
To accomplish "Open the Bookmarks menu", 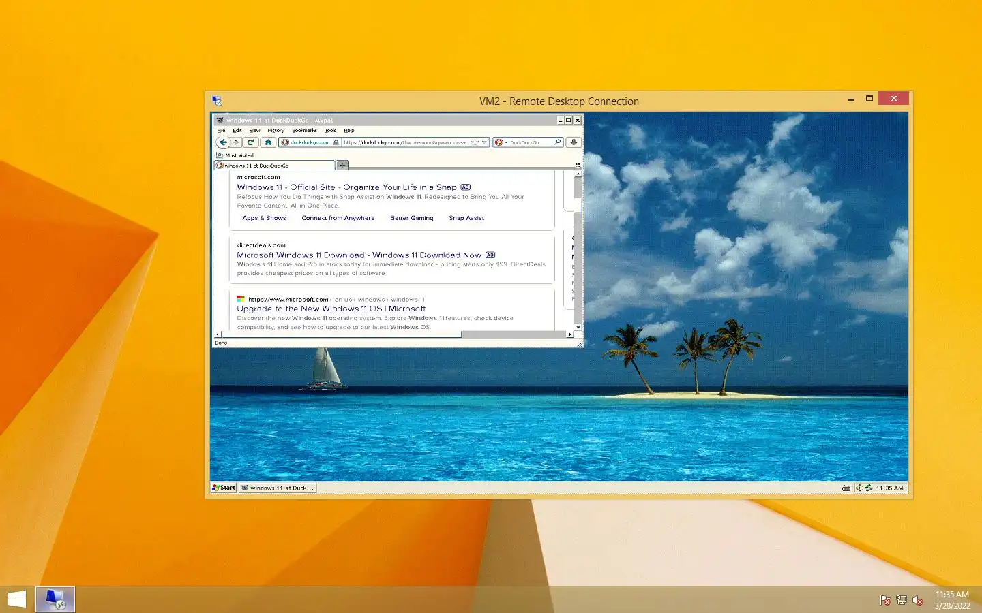I will point(304,130).
